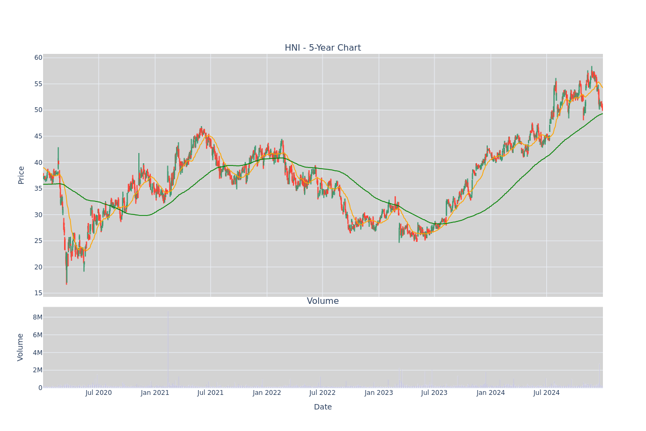Viewport: 646px width, 431px height.
Task: Click the volume tick label "2M"
Action: pyautogui.click(x=38, y=370)
